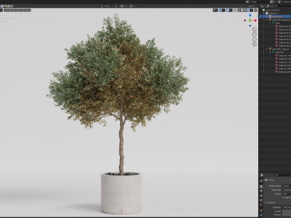
Task: Open the scene browse icon in top bar
Action: [248, 2]
